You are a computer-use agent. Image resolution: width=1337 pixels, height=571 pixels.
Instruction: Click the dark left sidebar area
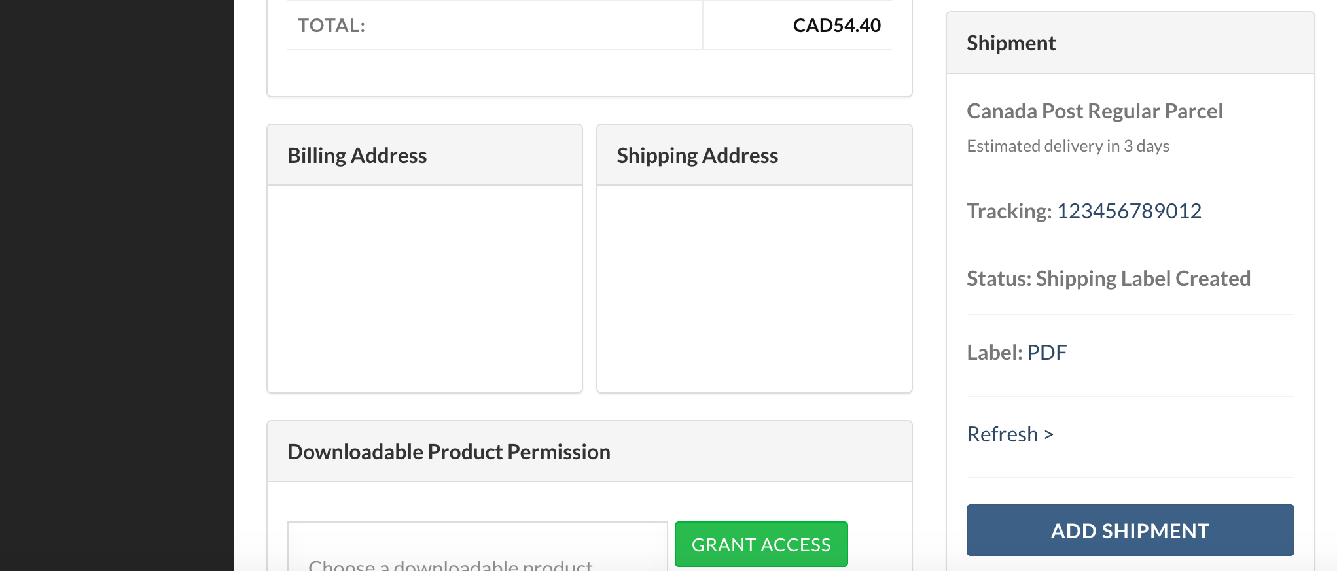(x=116, y=285)
